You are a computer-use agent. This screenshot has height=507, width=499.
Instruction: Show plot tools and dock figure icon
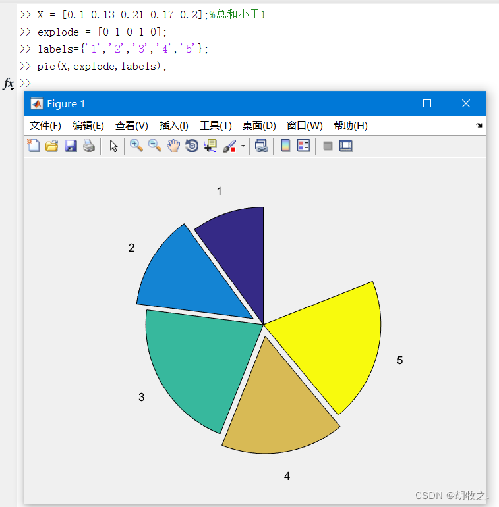pyautogui.click(x=346, y=146)
